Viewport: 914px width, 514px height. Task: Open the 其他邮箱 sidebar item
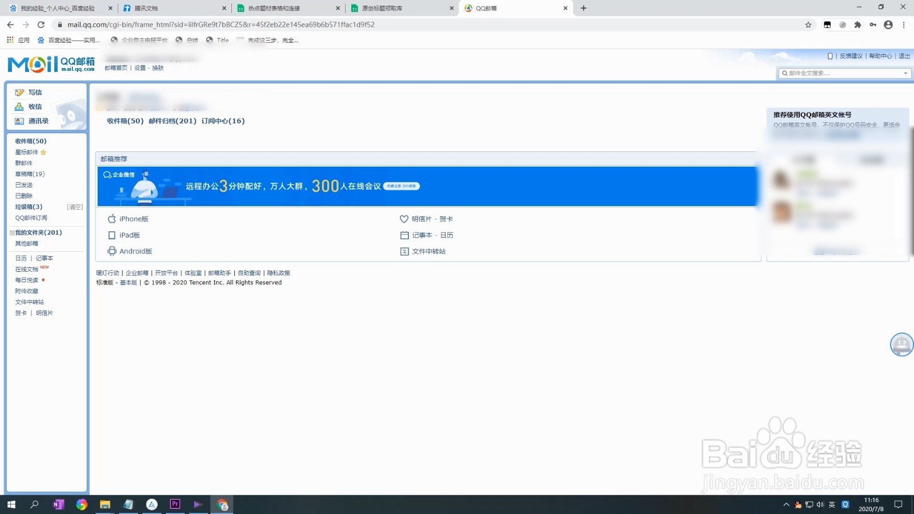(27, 243)
